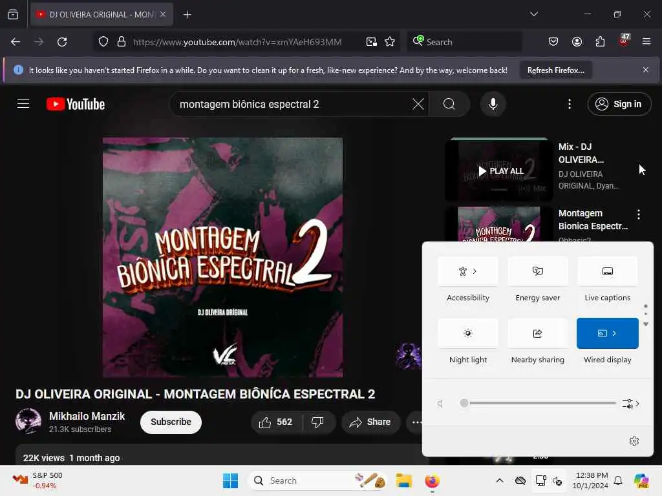Open a new tab with the plus button
The height and width of the screenshot is (496, 662).
point(187,15)
